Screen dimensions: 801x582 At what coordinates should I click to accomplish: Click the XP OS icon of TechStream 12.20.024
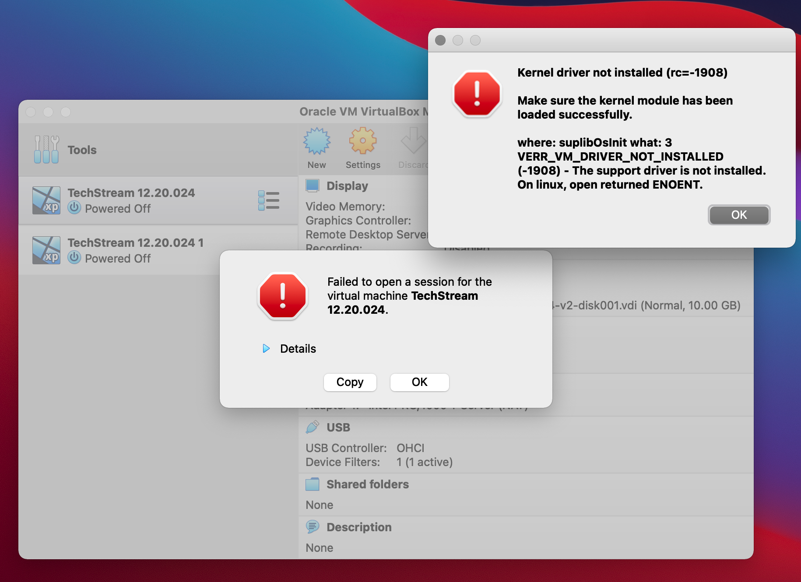click(x=46, y=200)
